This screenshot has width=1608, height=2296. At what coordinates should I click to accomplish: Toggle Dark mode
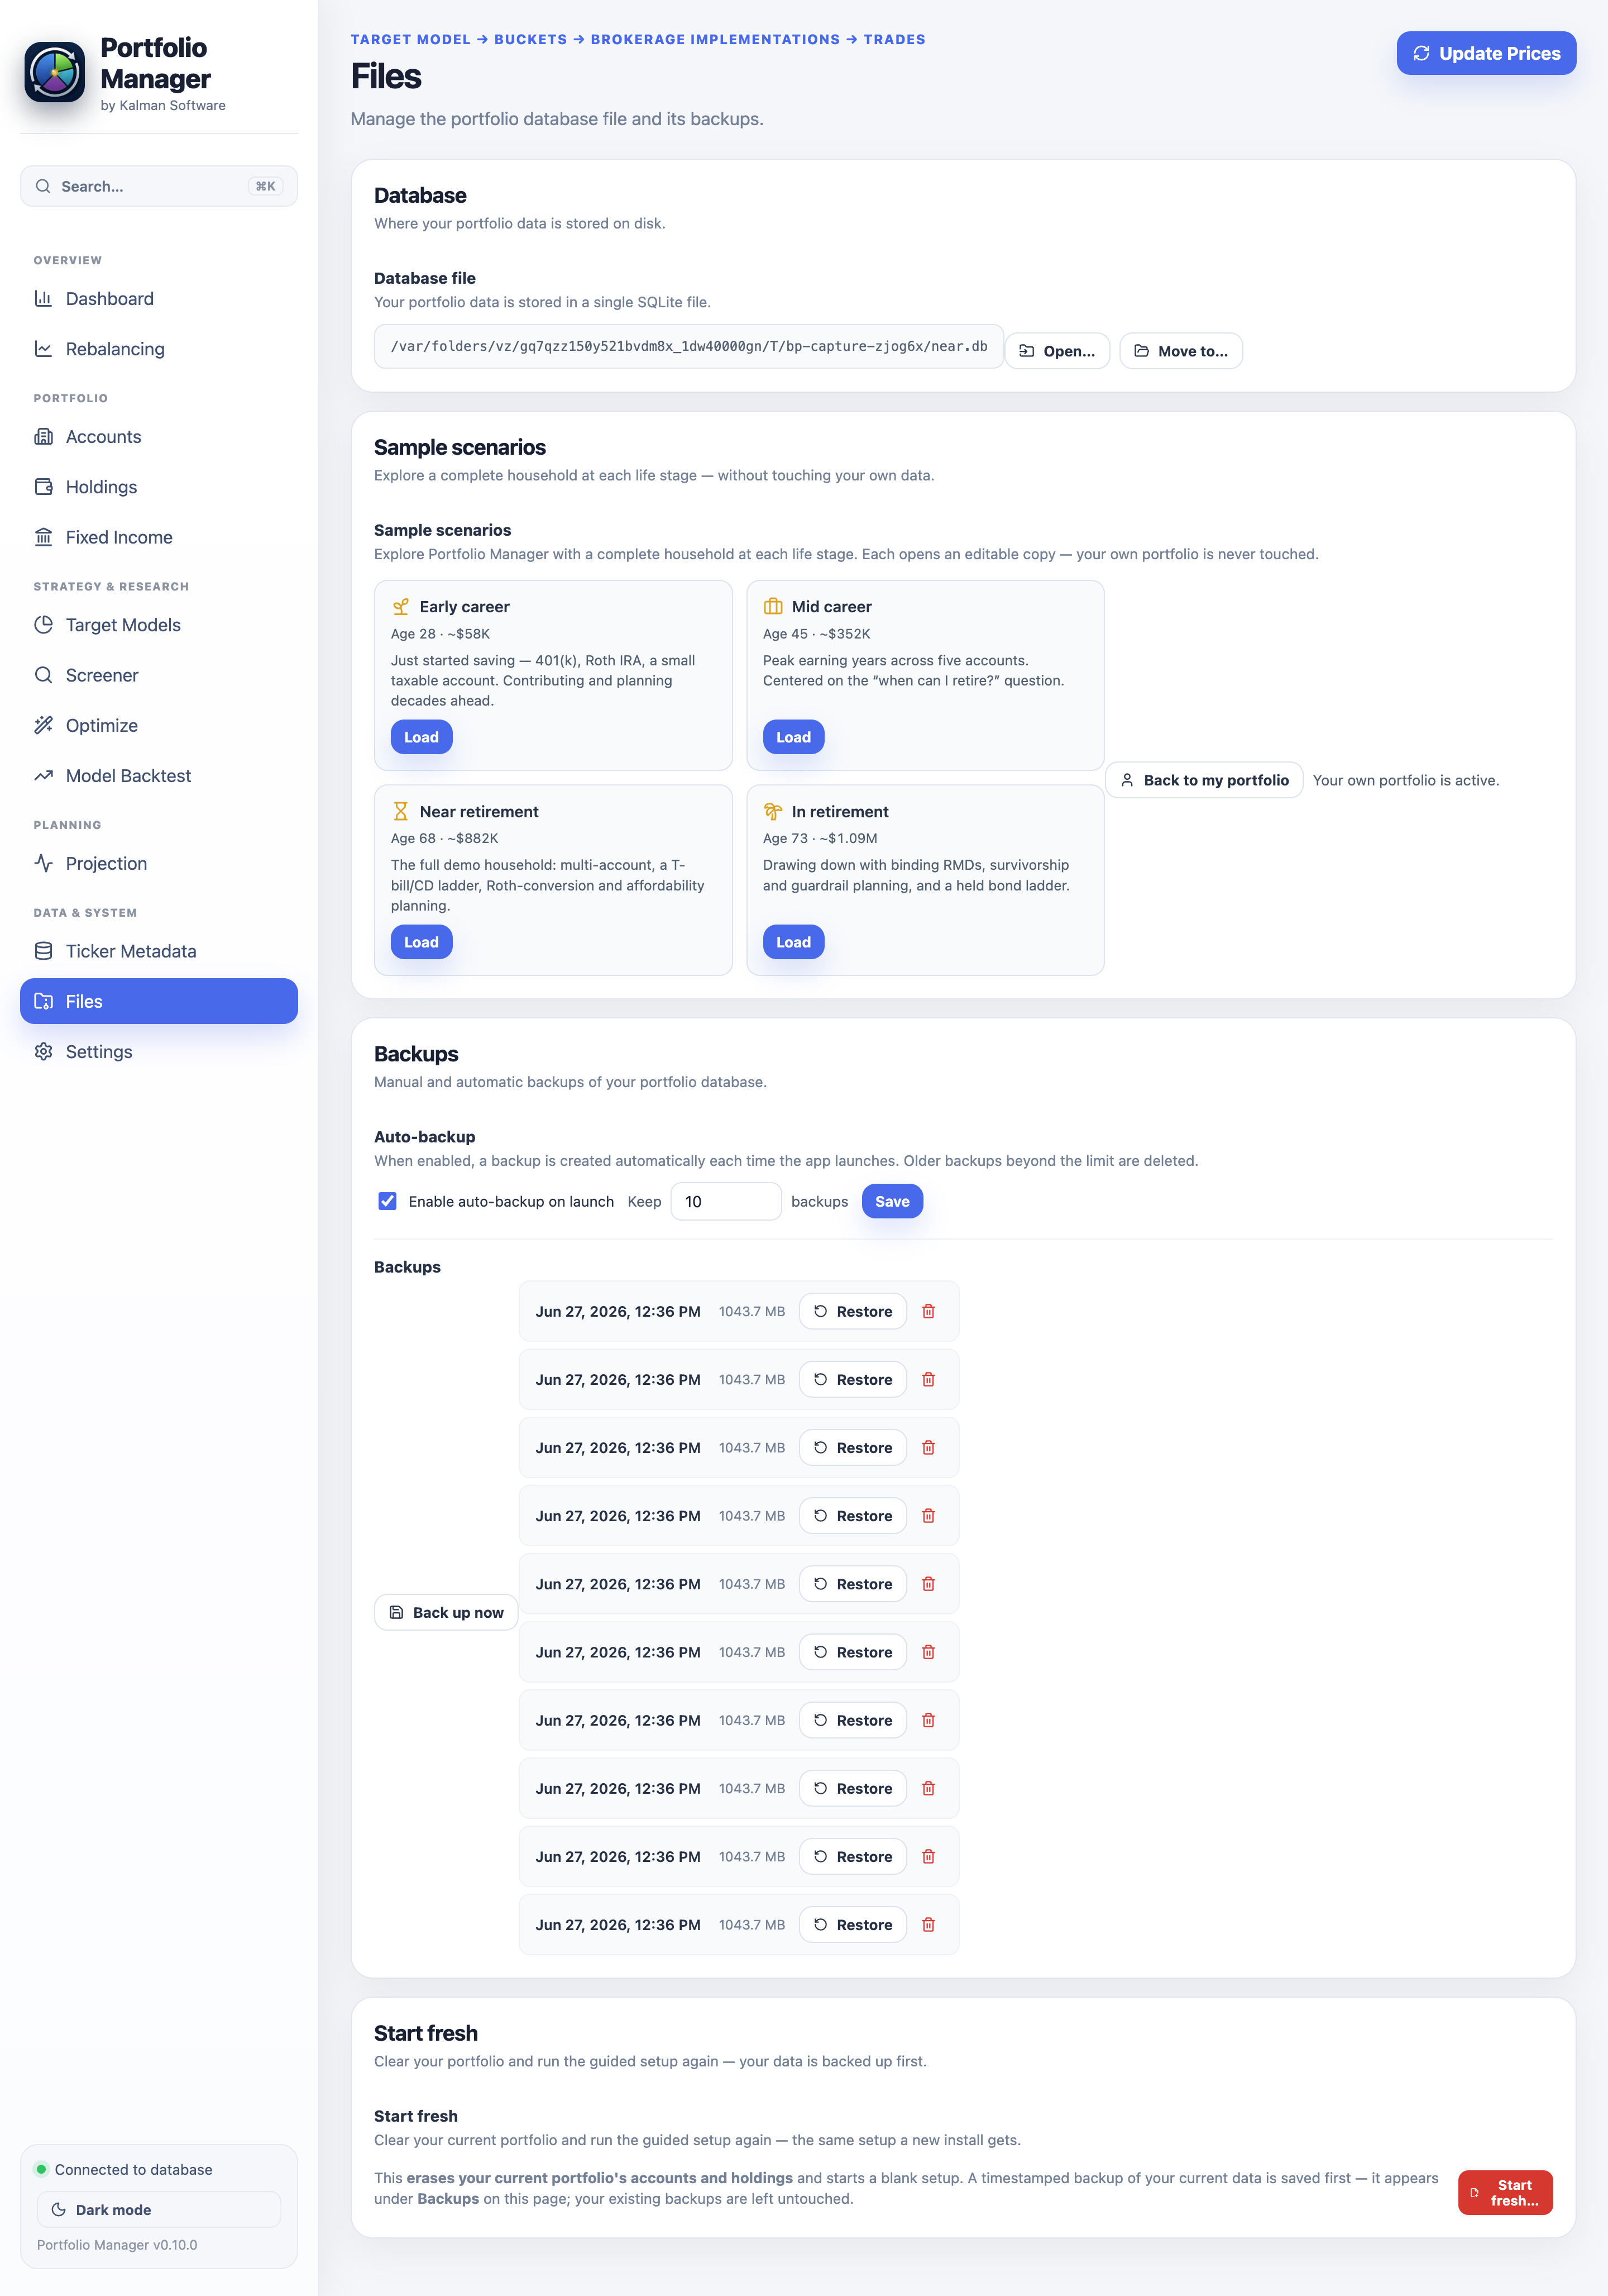159,2209
